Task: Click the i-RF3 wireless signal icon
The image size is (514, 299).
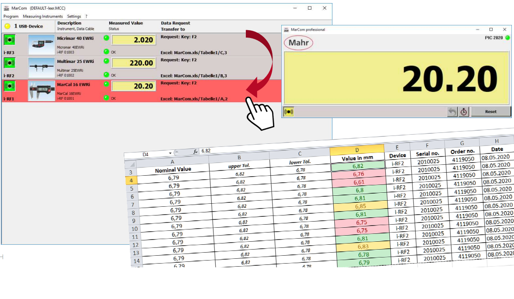Action: click(9, 40)
